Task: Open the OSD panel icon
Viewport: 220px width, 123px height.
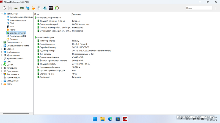Action: (51, 8)
